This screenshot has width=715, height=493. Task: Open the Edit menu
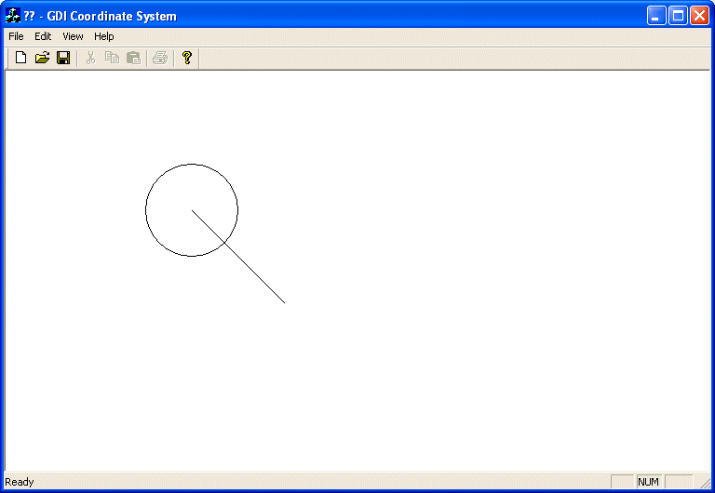[x=43, y=36]
